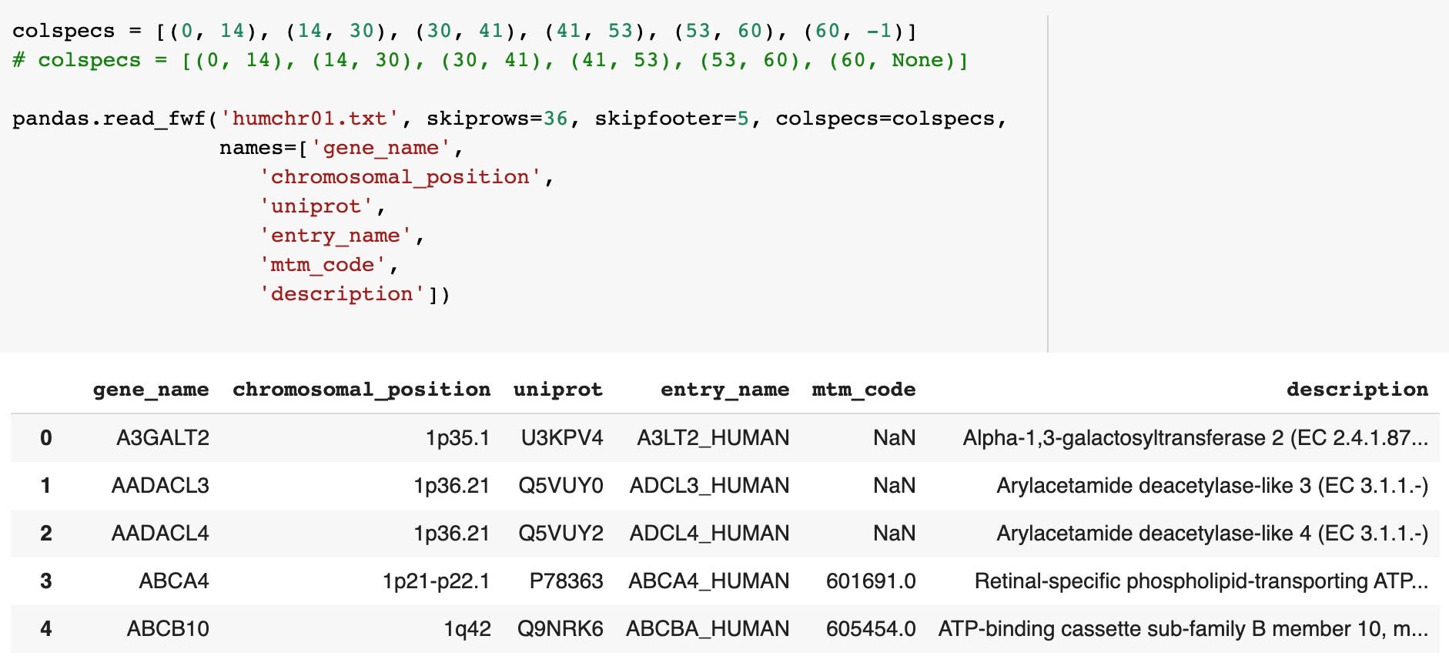Place cursor on the commented colspecs line

click(x=490, y=60)
